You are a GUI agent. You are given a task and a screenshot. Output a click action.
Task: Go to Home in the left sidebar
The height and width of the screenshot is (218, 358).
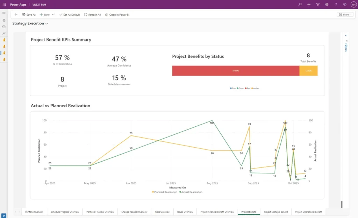point(4,20)
